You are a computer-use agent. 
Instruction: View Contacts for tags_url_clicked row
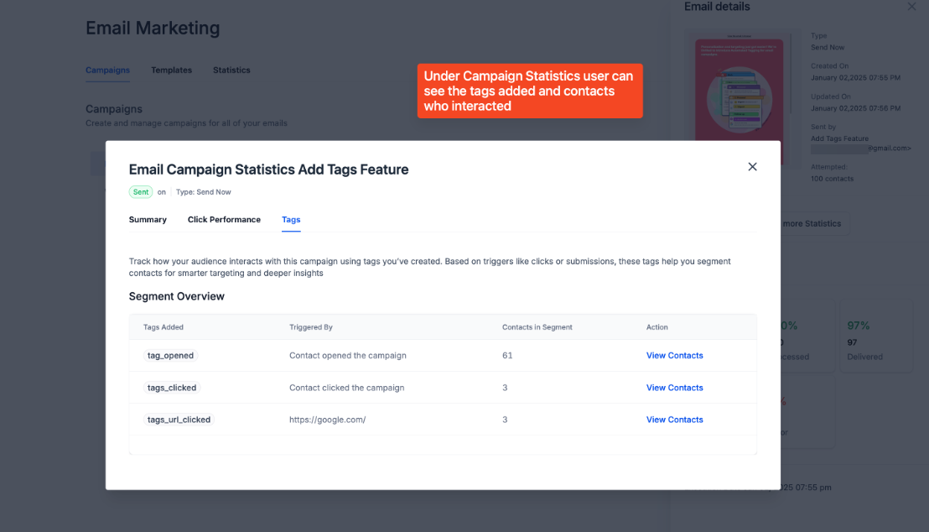pyautogui.click(x=674, y=420)
